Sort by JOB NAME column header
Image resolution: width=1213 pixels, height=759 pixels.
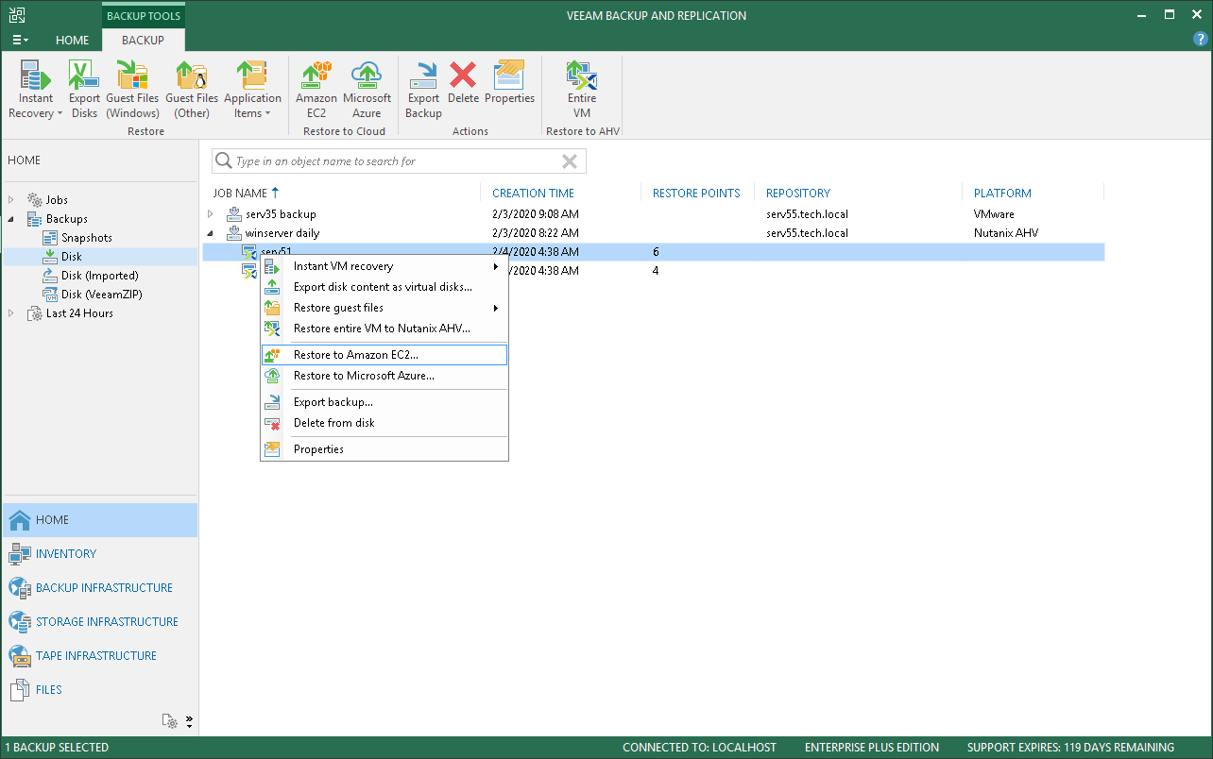240,194
